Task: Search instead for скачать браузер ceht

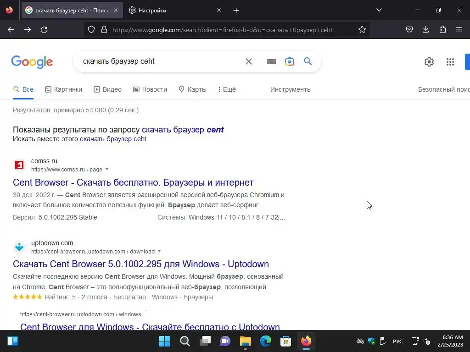Action: pos(113,139)
